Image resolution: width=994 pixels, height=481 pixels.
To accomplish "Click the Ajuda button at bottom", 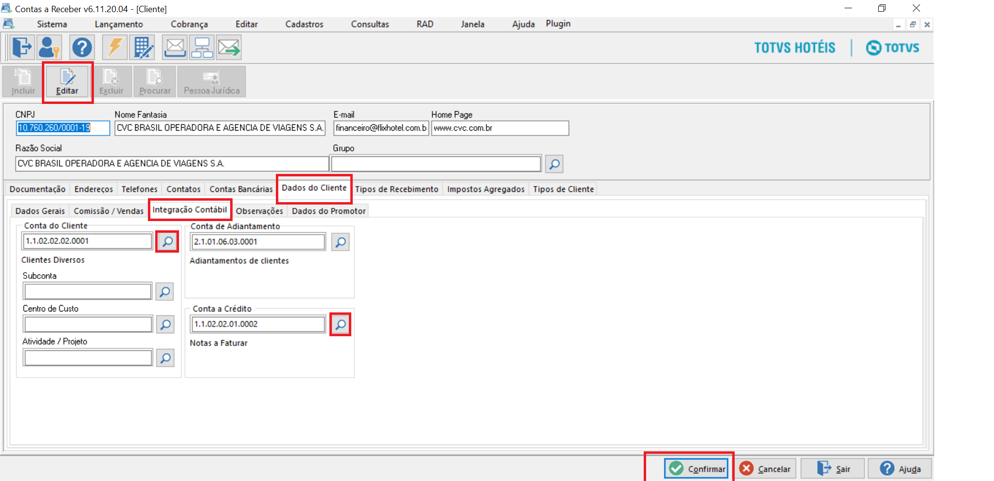I will coord(900,468).
